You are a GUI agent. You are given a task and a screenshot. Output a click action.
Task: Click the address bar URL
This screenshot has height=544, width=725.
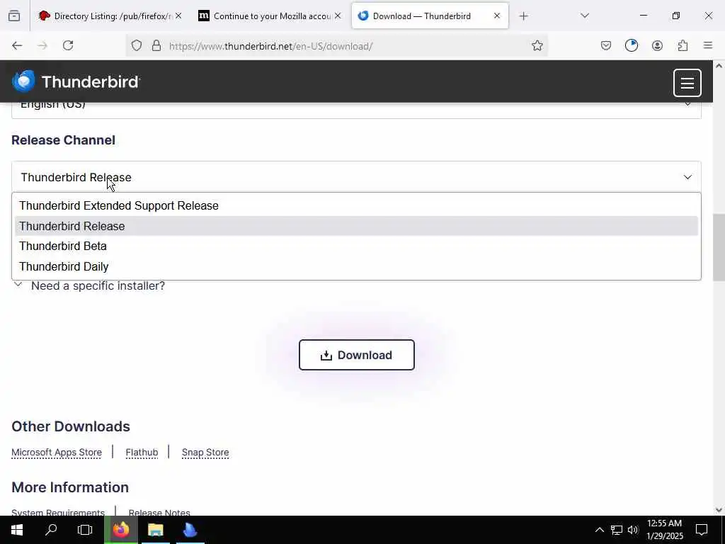coord(270,46)
